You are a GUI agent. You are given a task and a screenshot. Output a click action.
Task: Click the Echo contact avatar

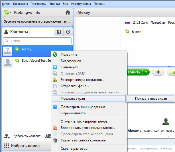[x=8, y=63]
